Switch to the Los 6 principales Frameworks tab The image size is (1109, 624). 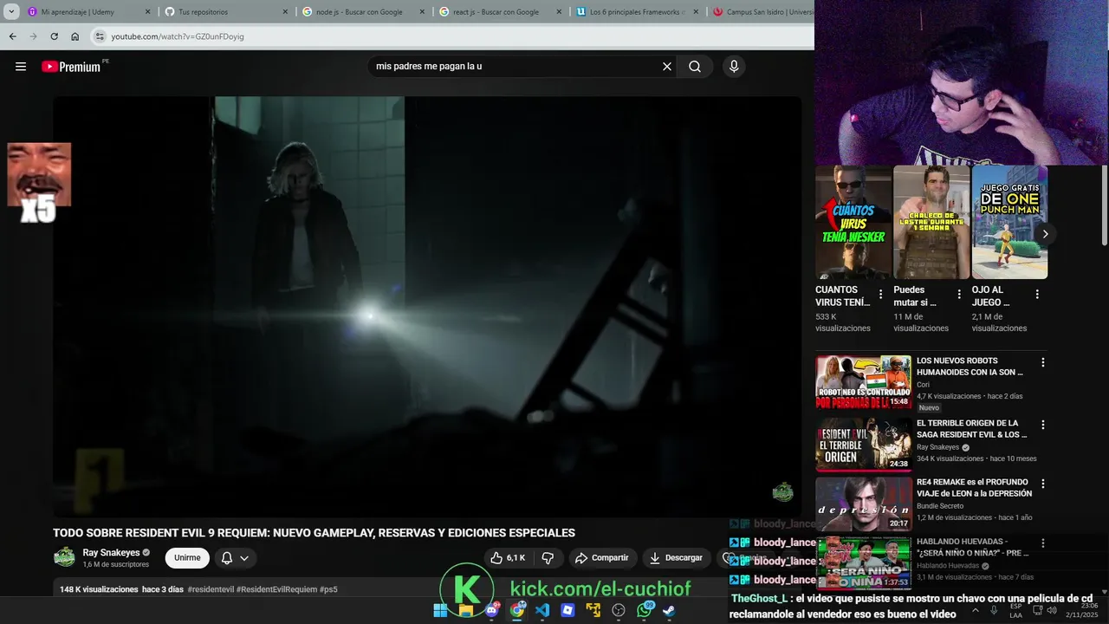(637, 12)
